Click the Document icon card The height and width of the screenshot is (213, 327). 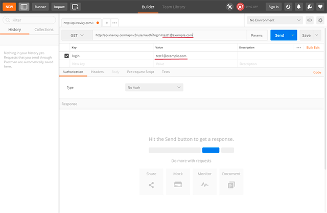click(x=231, y=181)
